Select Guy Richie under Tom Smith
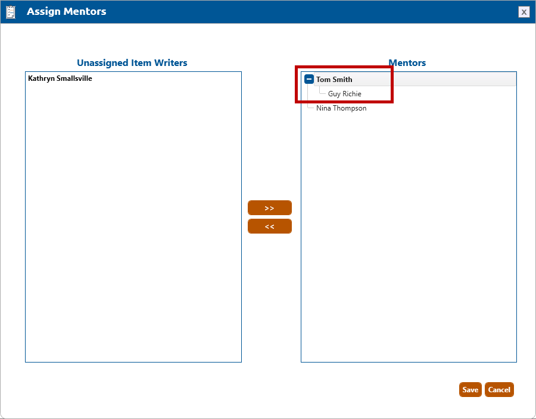The image size is (536, 419). point(344,94)
